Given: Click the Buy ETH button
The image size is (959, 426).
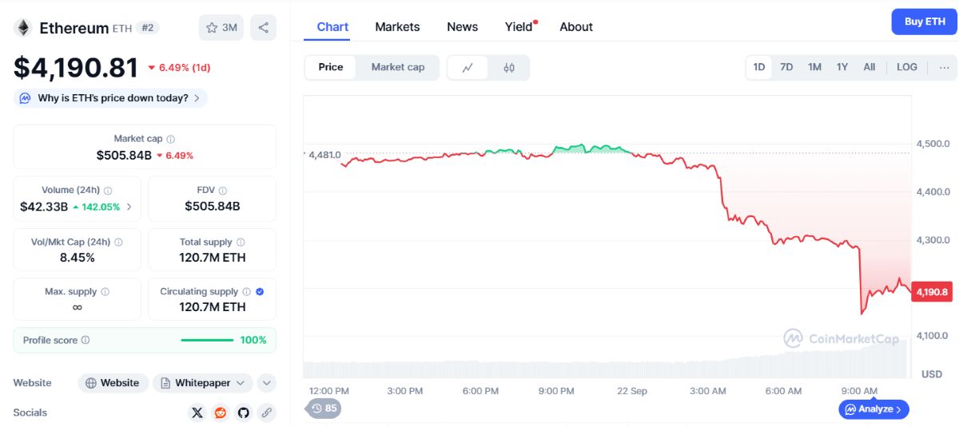Looking at the screenshot, I should click(x=925, y=22).
